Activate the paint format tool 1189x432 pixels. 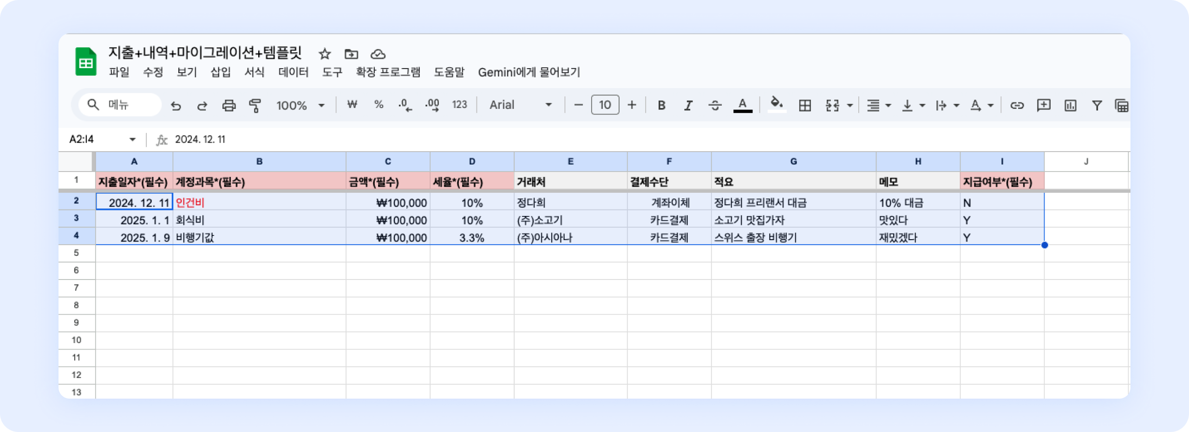click(x=255, y=106)
